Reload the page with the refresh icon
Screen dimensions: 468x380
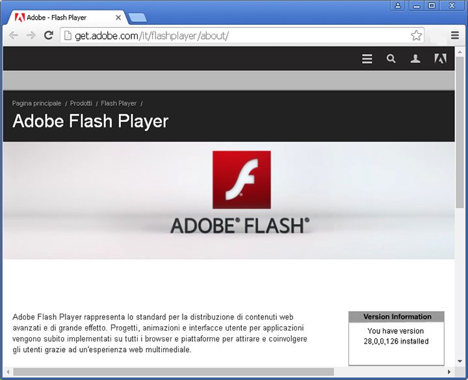point(48,36)
